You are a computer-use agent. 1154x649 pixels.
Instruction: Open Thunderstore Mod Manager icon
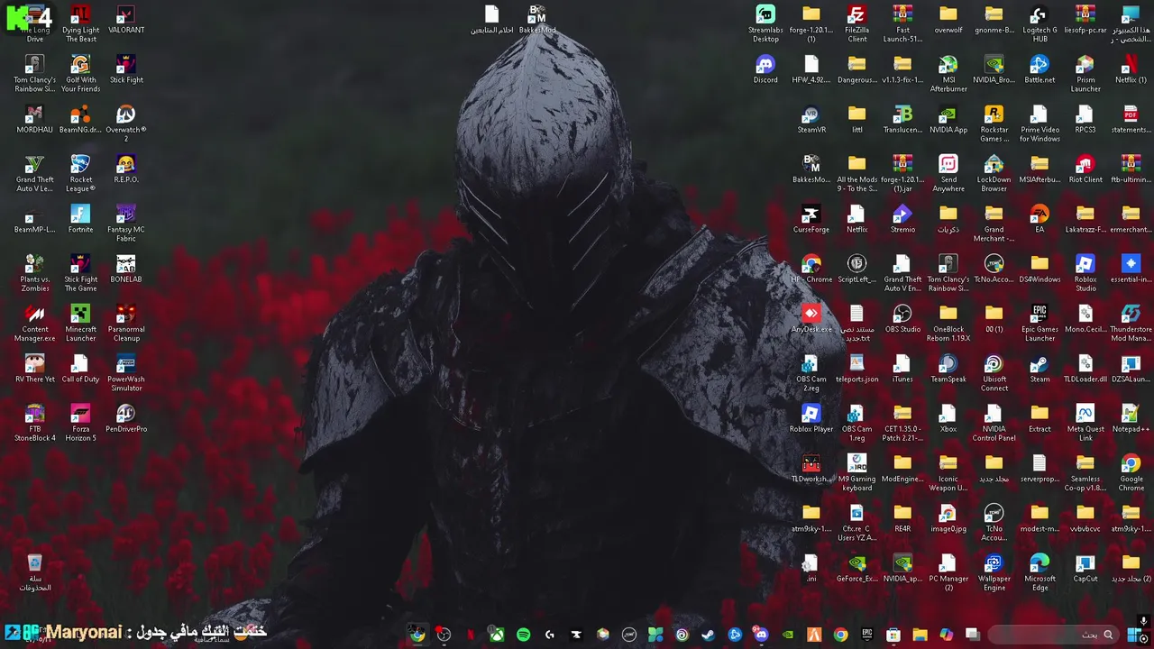click(1131, 323)
